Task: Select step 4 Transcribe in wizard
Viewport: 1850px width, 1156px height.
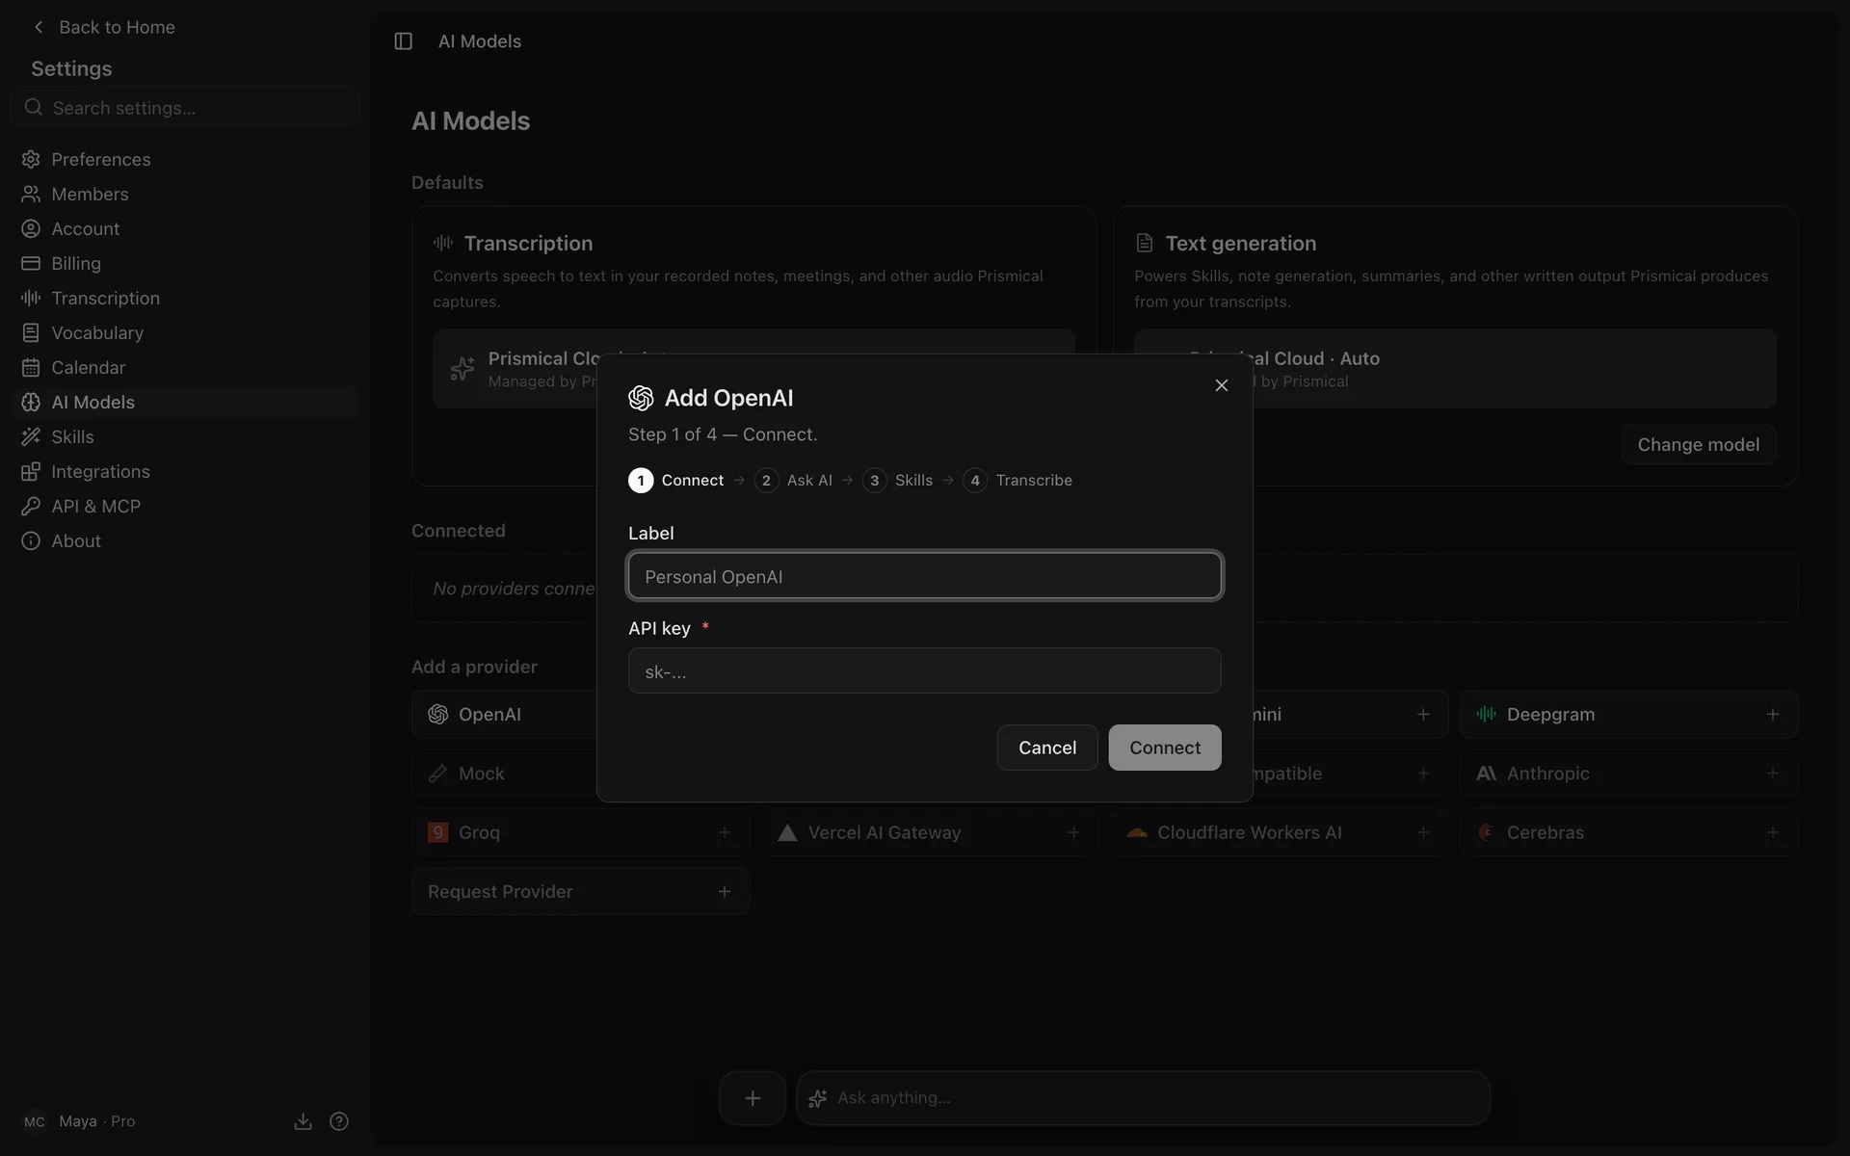Action: (1017, 480)
